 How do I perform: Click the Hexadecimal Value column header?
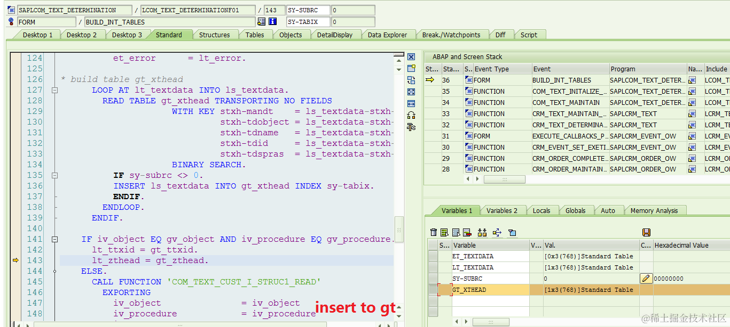[x=691, y=246]
